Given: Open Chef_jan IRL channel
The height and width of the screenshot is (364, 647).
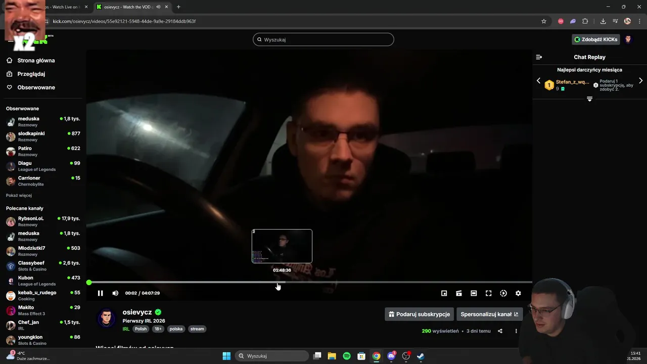Looking at the screenshot, I should [x=43, y=325].
